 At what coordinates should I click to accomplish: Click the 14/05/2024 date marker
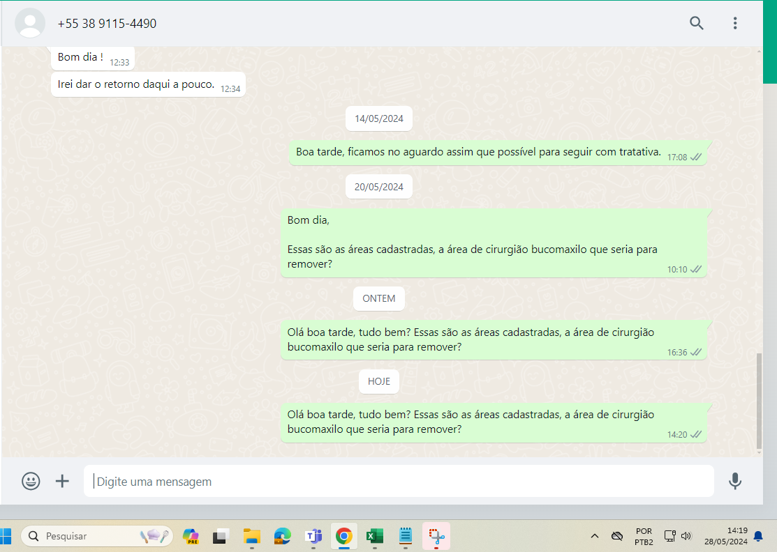(379, 118)
